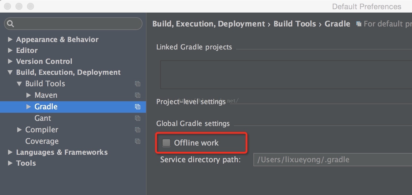Expand the Editor settings arrow
This screenshot has width=412, height=195.
pyautogui.click(x=10, y=50)
